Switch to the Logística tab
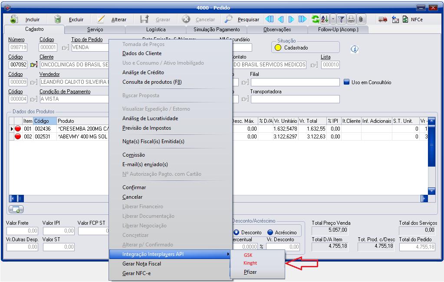444x282 pixels. 156,30
